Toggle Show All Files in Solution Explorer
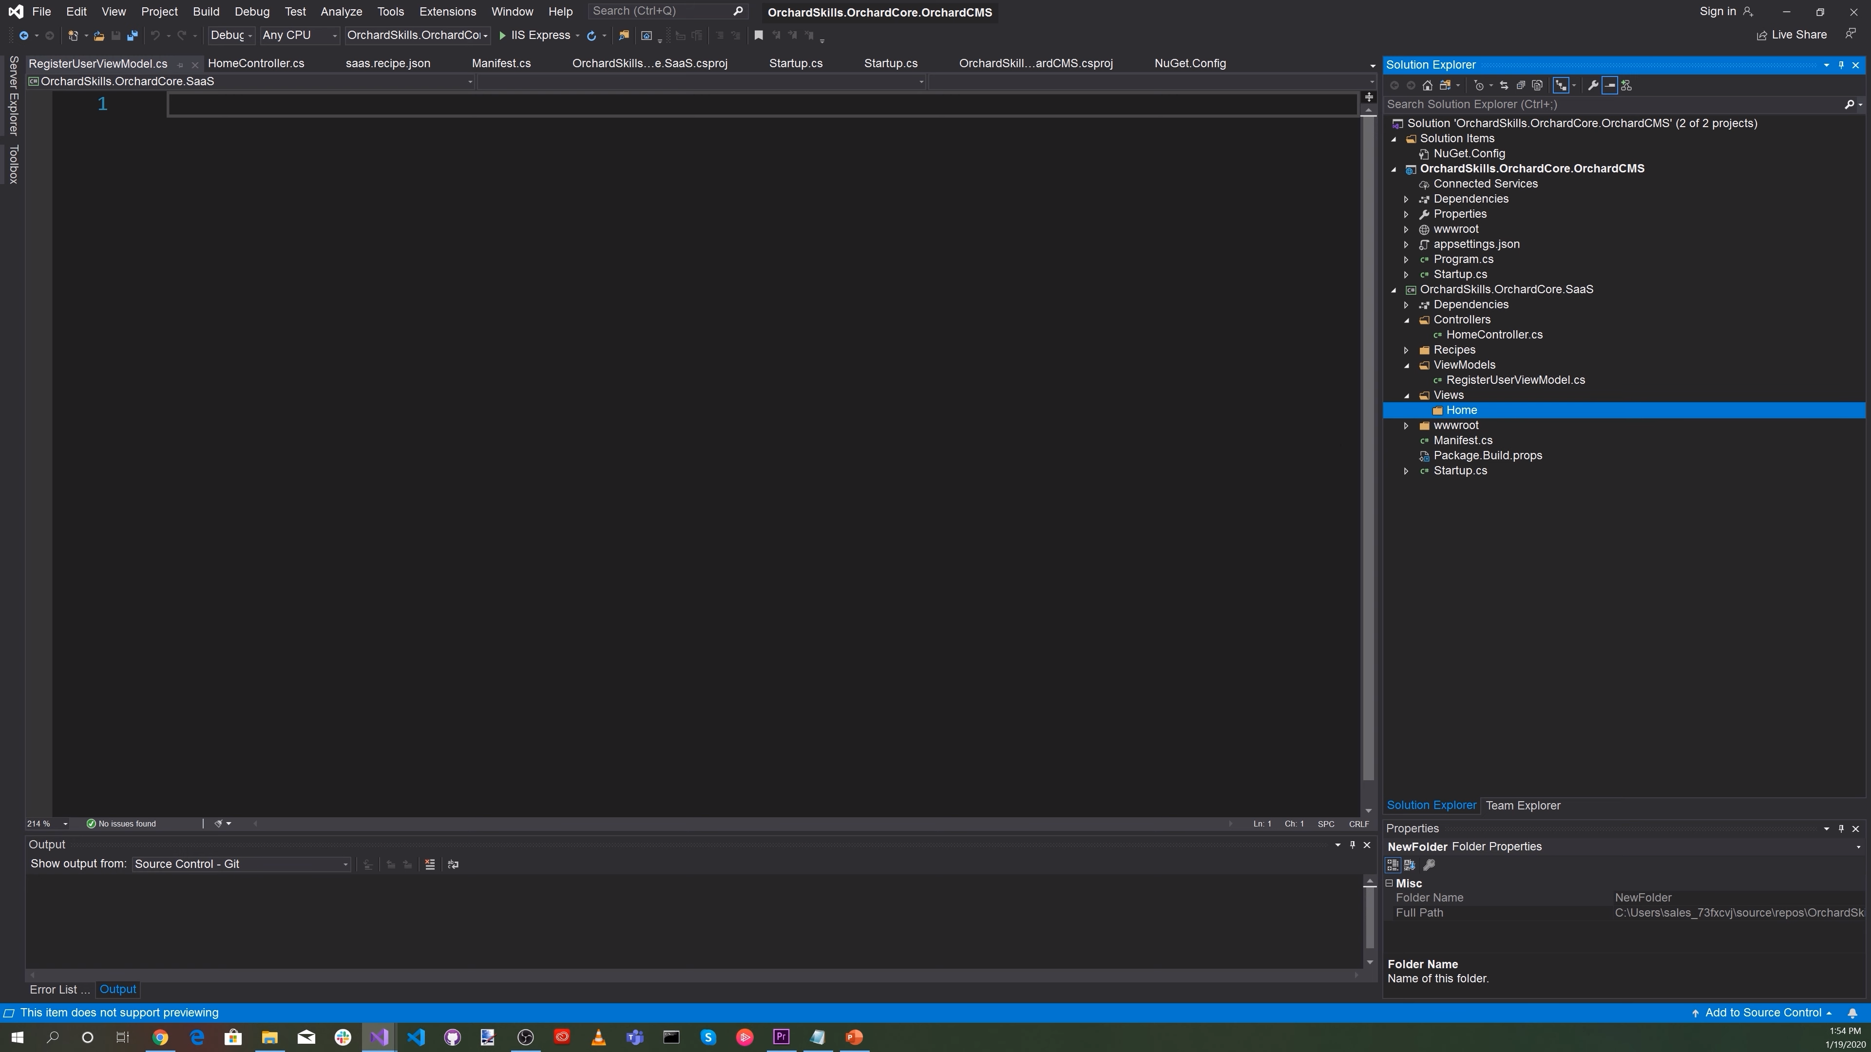This screenshot has height=1052, width=1871. tap(1537, 86)
